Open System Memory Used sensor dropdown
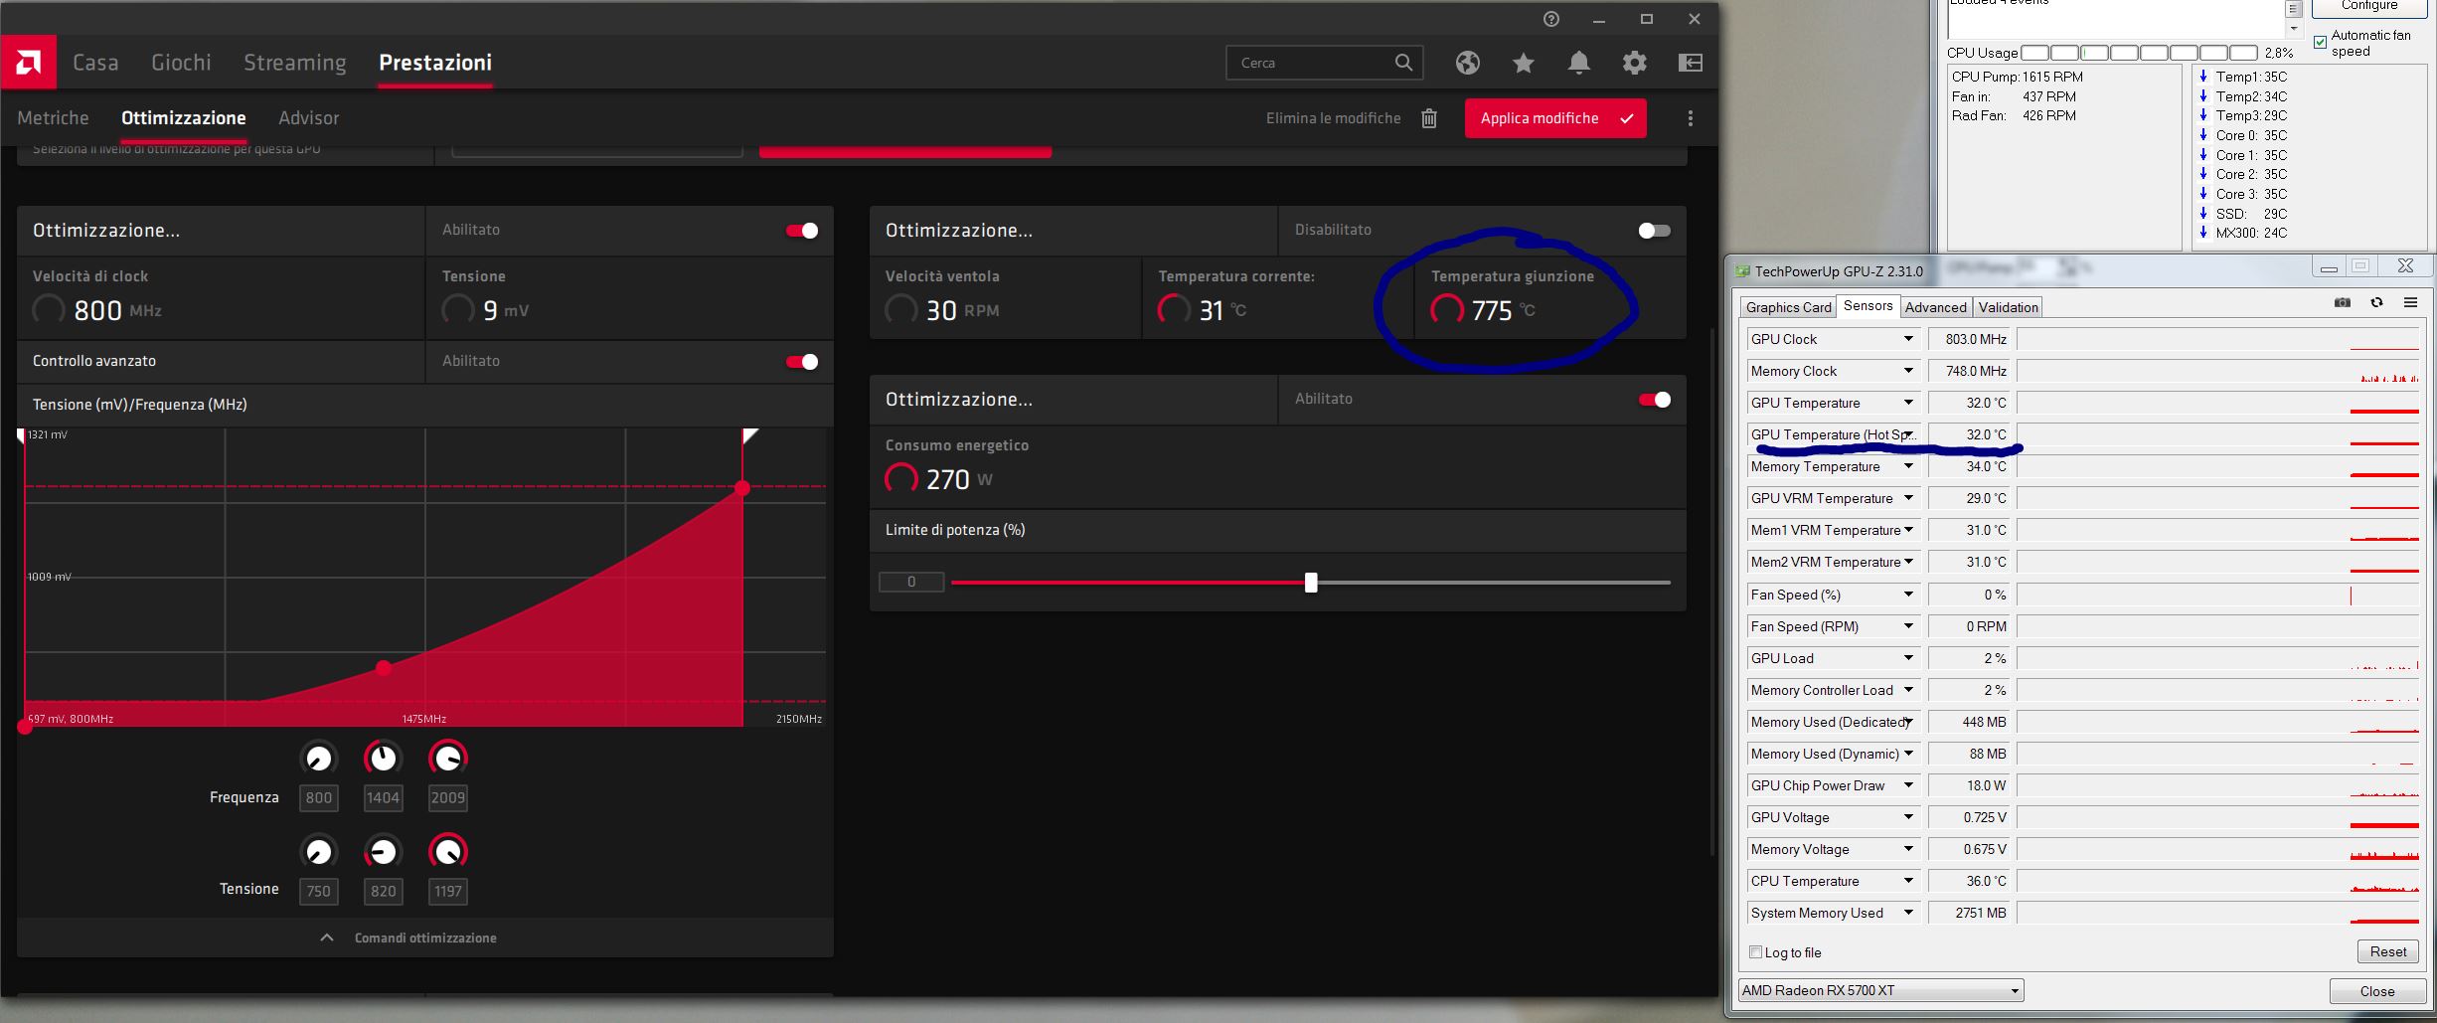Image resolution: width=2437 pixels, height=1023 pixels. (x=1908, y=913)
